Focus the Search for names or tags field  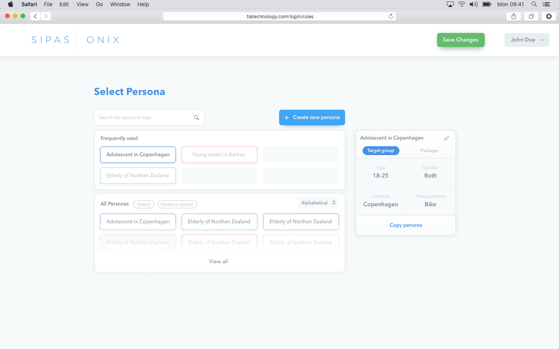pyautogui.click(x=144, y=117)
